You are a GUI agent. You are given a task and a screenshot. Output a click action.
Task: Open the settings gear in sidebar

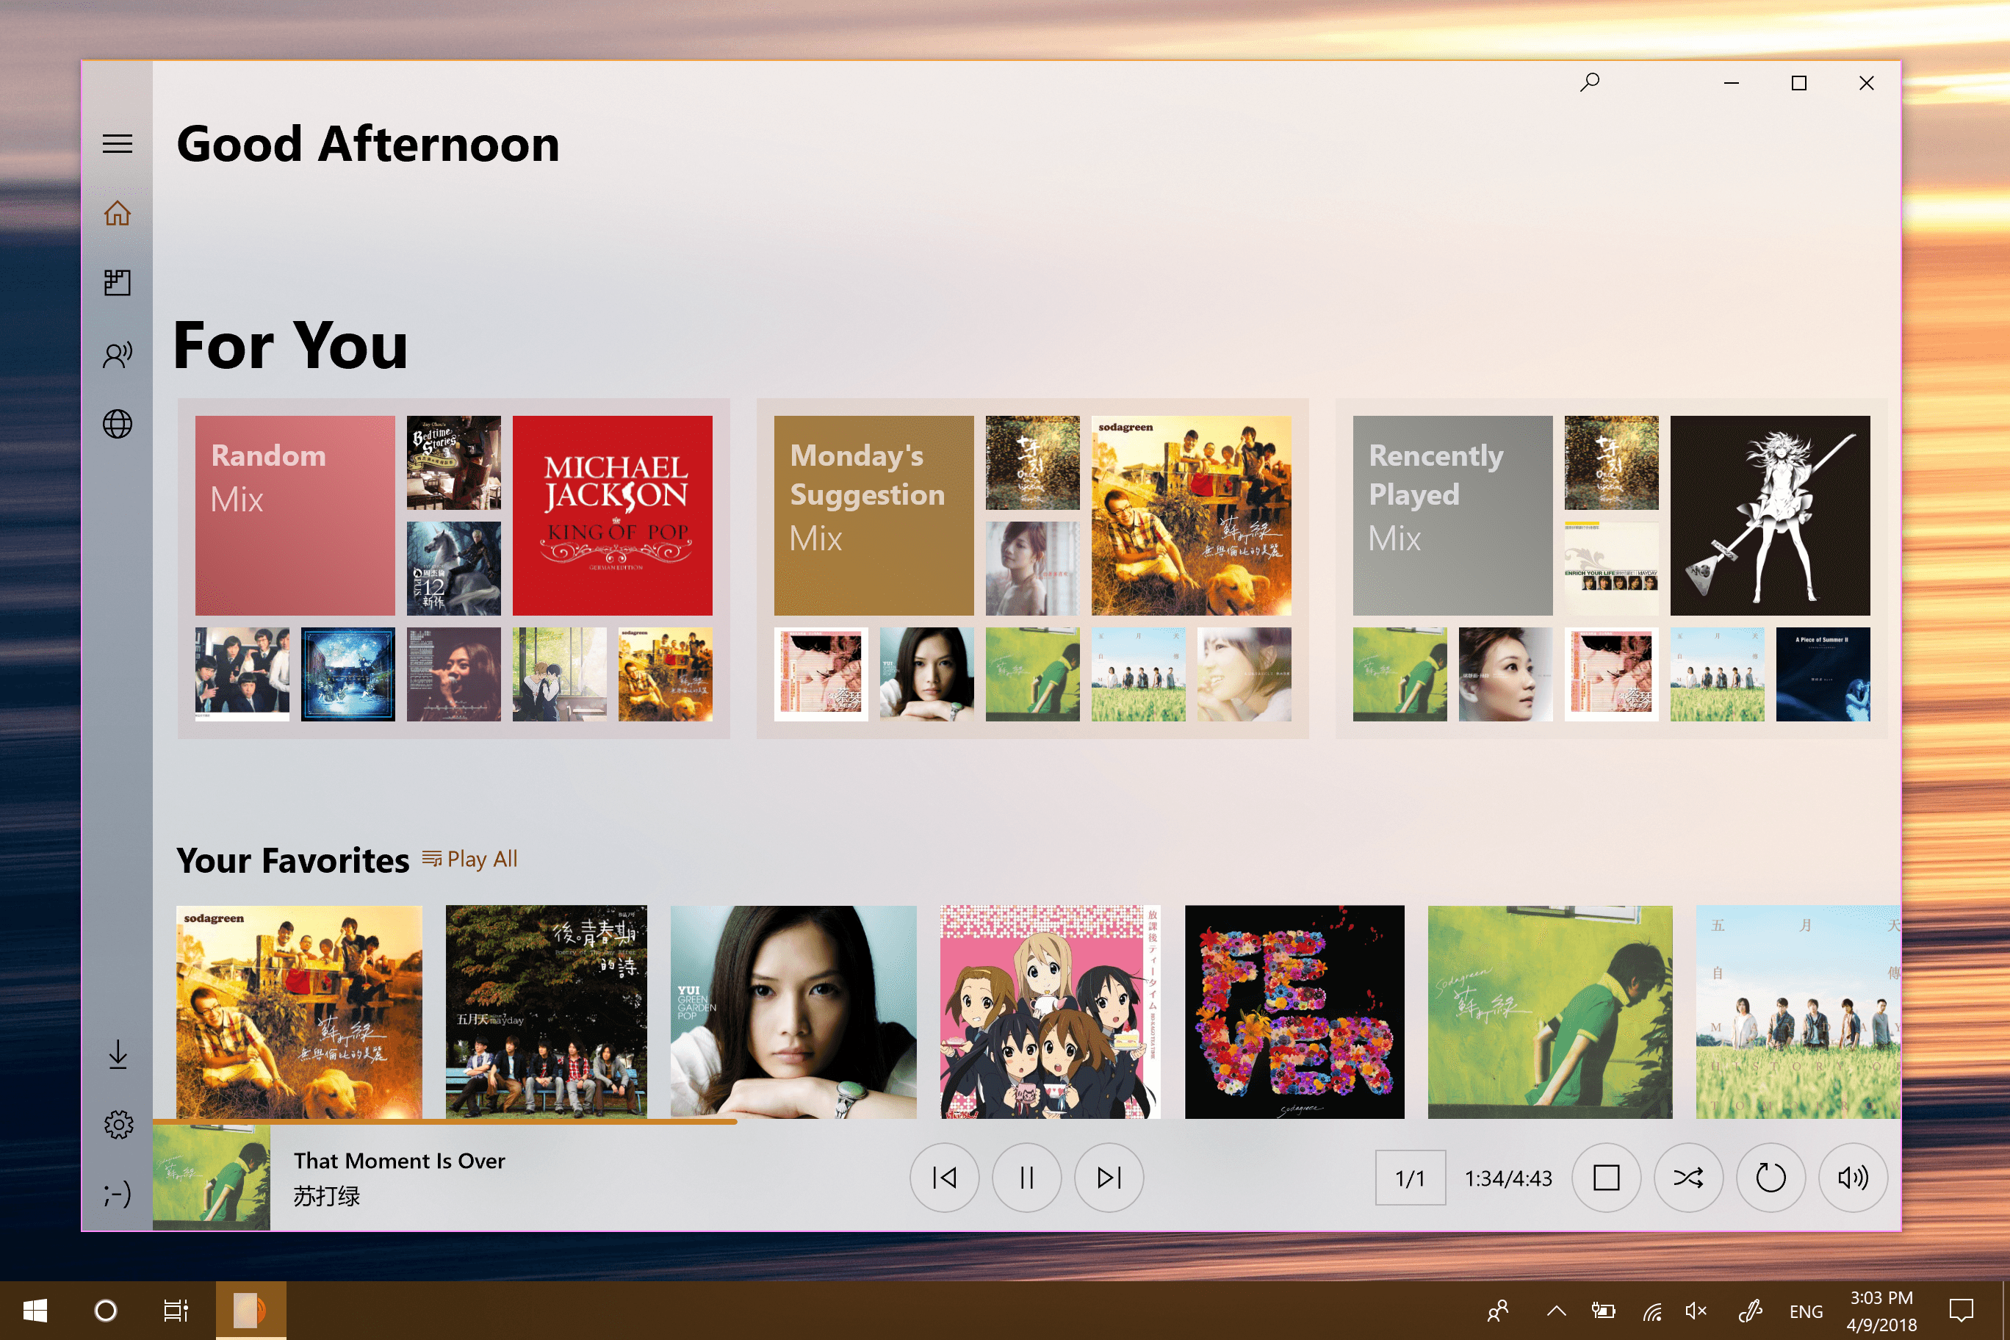(x=118, y=1125)
